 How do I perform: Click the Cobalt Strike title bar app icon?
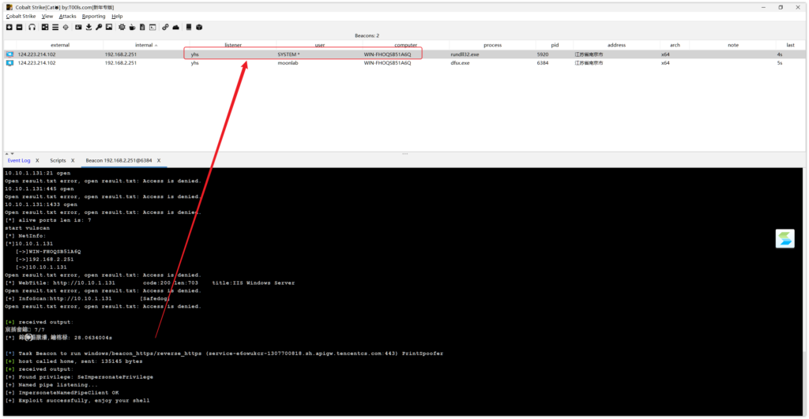pyautogui.click(x=9, y=7)
